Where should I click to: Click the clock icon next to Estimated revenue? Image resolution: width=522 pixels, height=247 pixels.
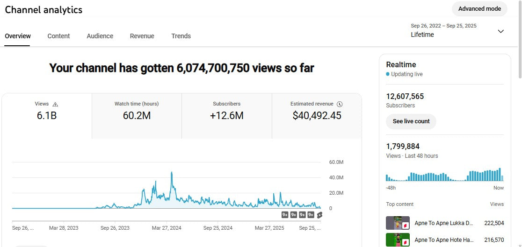(x=340, y=104)
